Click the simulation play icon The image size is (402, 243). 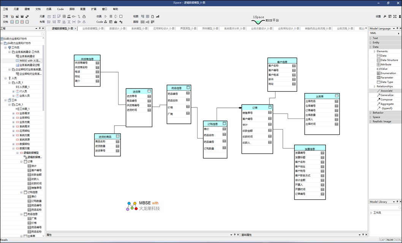click(106, 16)
